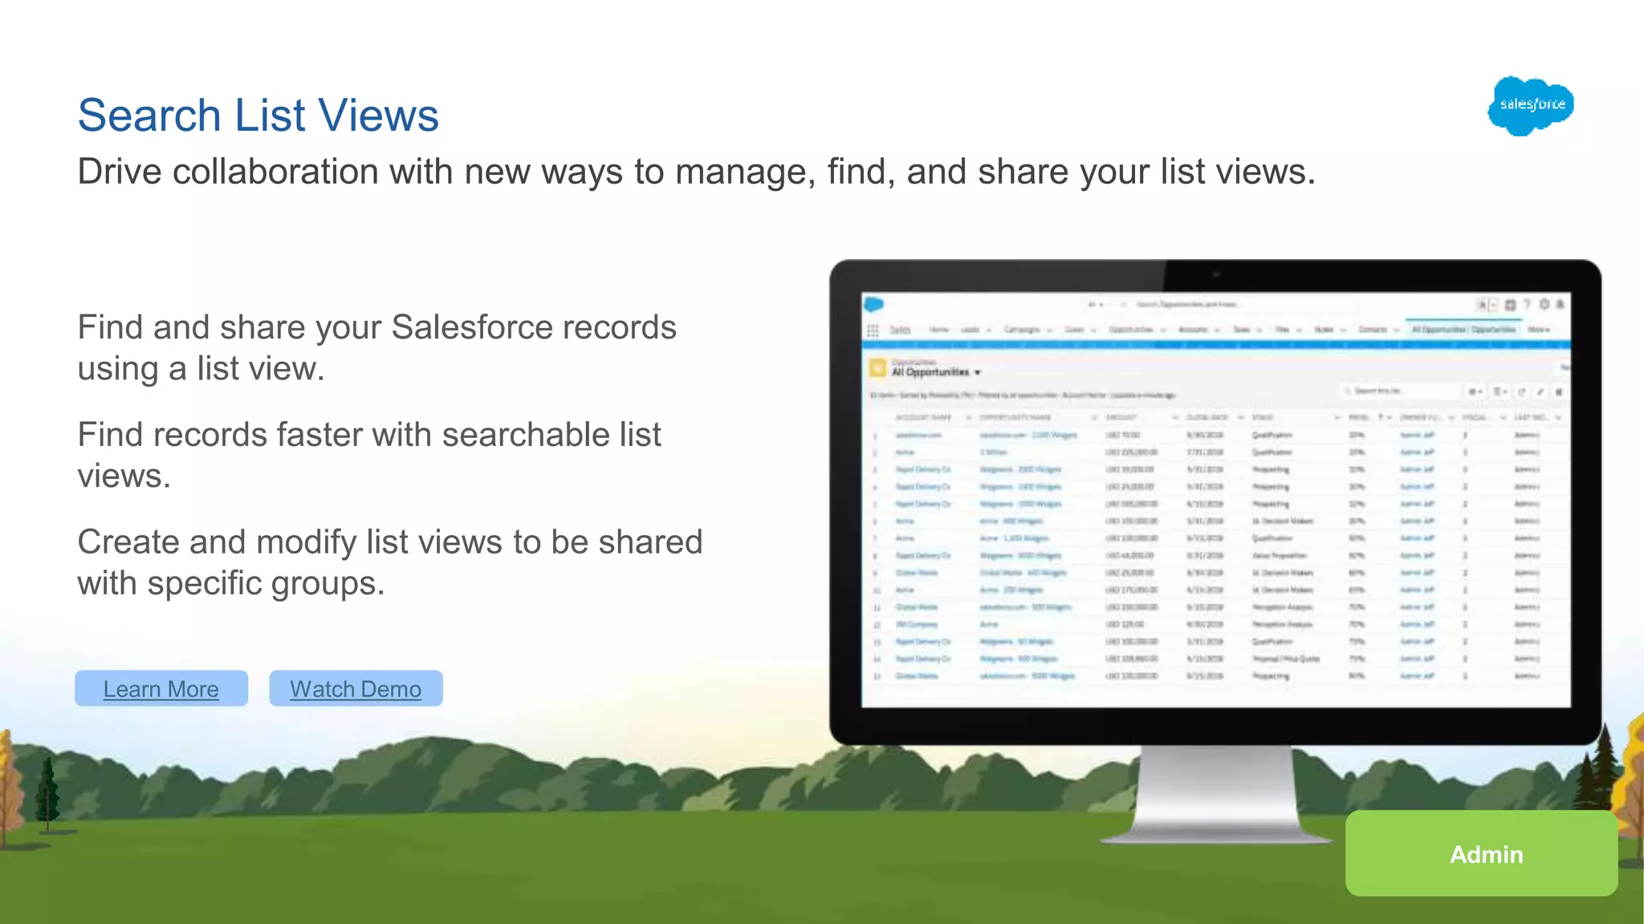Screen dimensions: 1644x924
Task: Switch to the Contacts tab
Action: 1373,330
